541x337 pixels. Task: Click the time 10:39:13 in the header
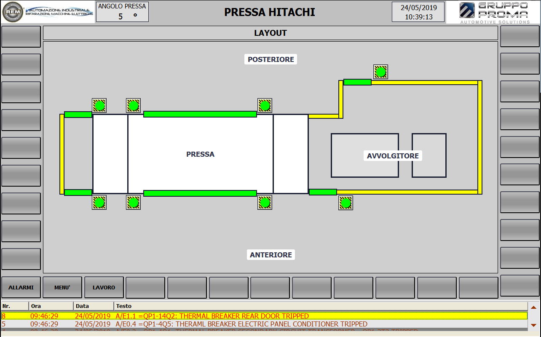[419, 17]
